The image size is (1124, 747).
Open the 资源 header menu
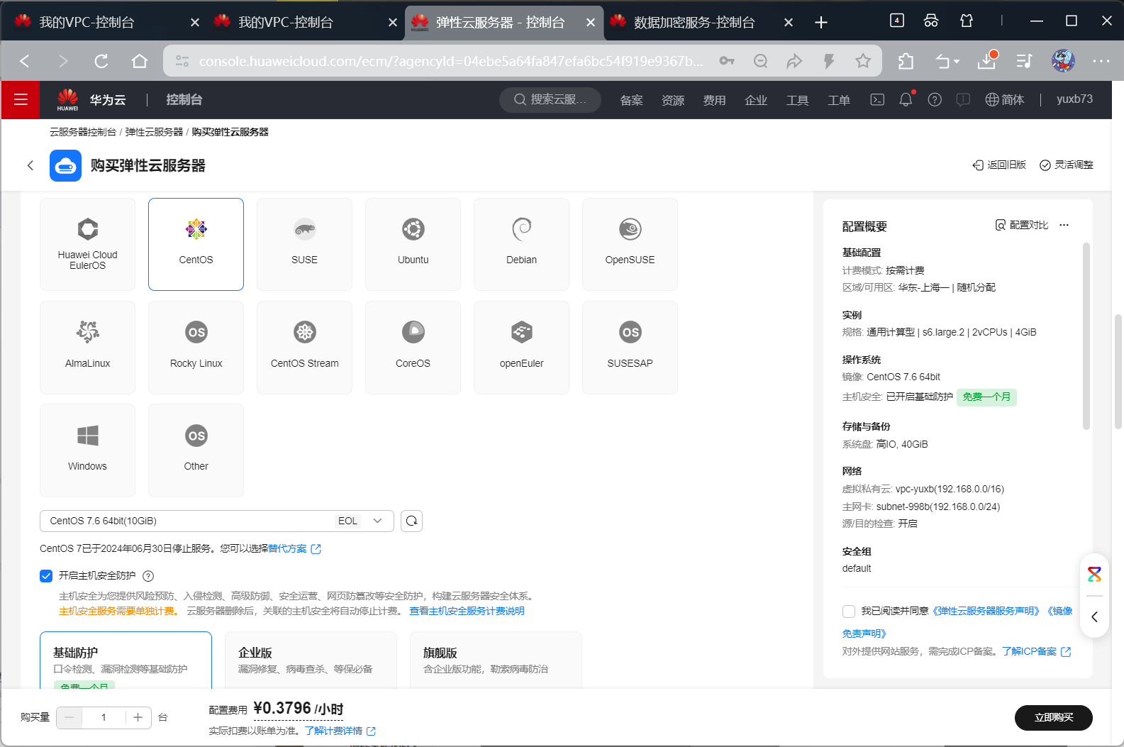point(673,100)
